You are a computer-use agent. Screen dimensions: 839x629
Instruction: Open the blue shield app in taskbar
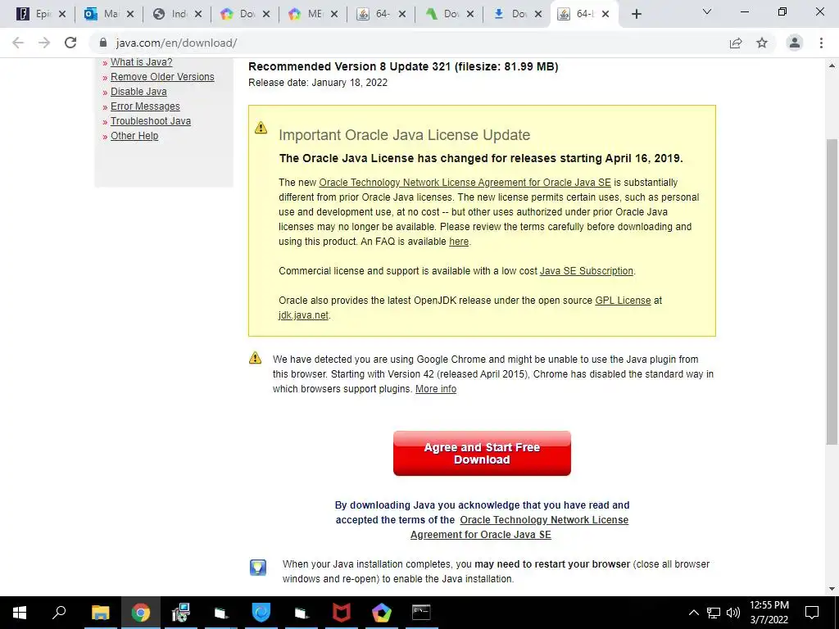261,613
